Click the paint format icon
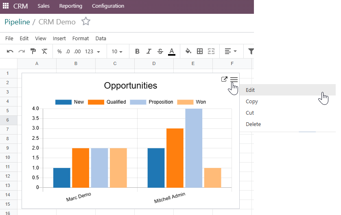Viewport: 341px width, 215px height. point(33,52)
